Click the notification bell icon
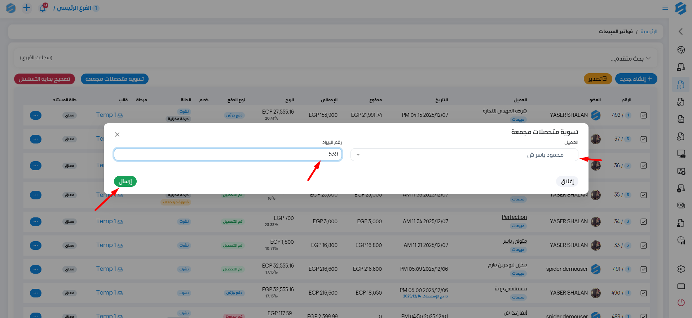The width and height of the screenshot is (692, 318). 43,8
